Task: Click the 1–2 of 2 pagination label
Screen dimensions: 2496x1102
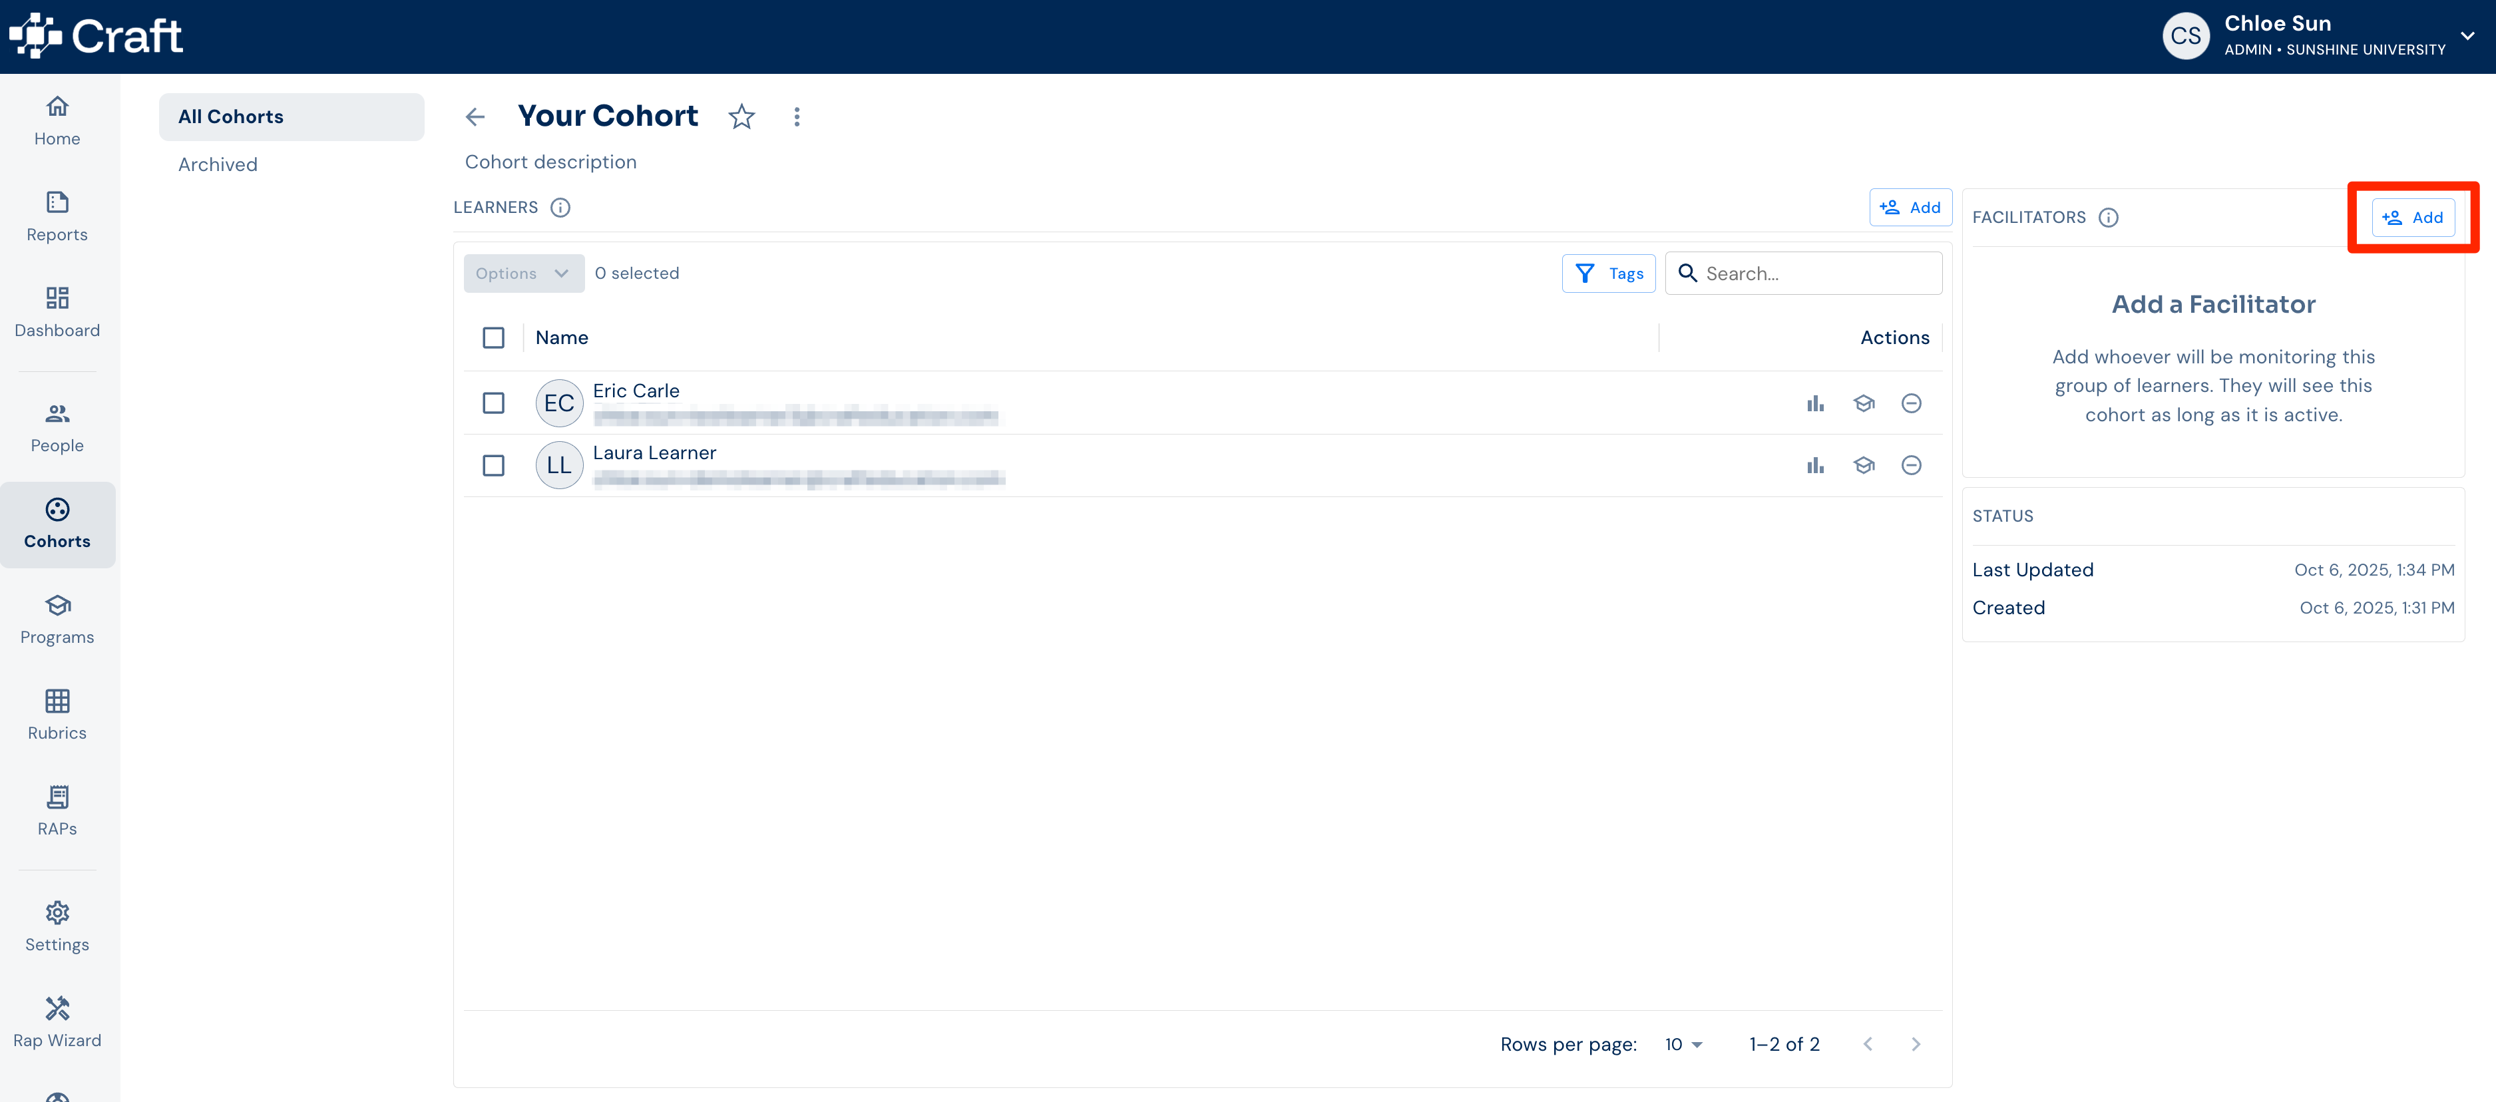Action: (x=1784, y=1044)
